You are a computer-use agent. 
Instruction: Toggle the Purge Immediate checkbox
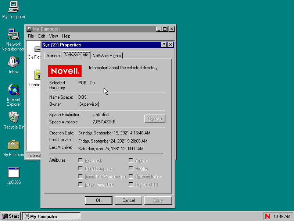click(80, 185)
